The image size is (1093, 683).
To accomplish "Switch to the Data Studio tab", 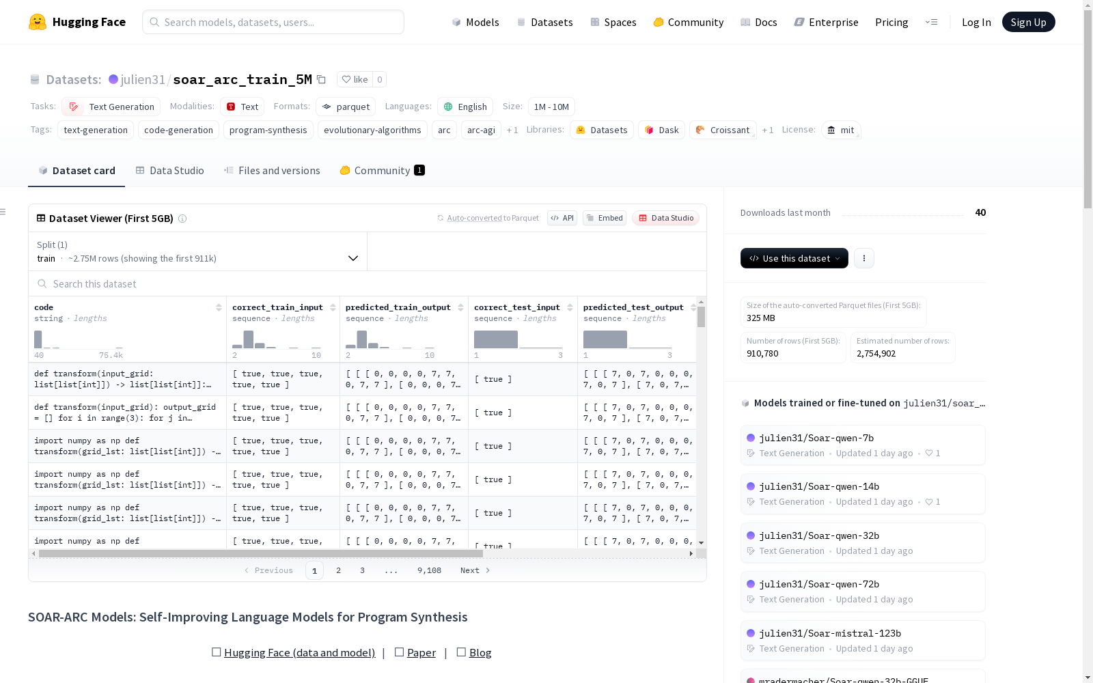I will (169, 171).
